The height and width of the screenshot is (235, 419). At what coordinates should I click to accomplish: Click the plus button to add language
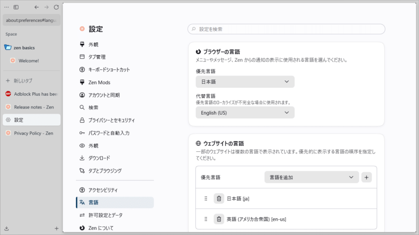click(x=366, y=177)
